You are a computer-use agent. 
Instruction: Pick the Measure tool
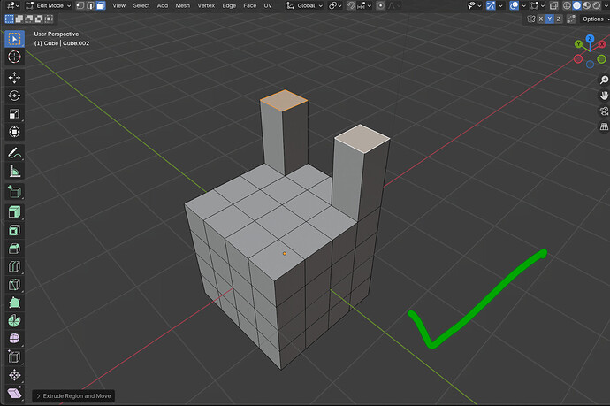(14, 171)
